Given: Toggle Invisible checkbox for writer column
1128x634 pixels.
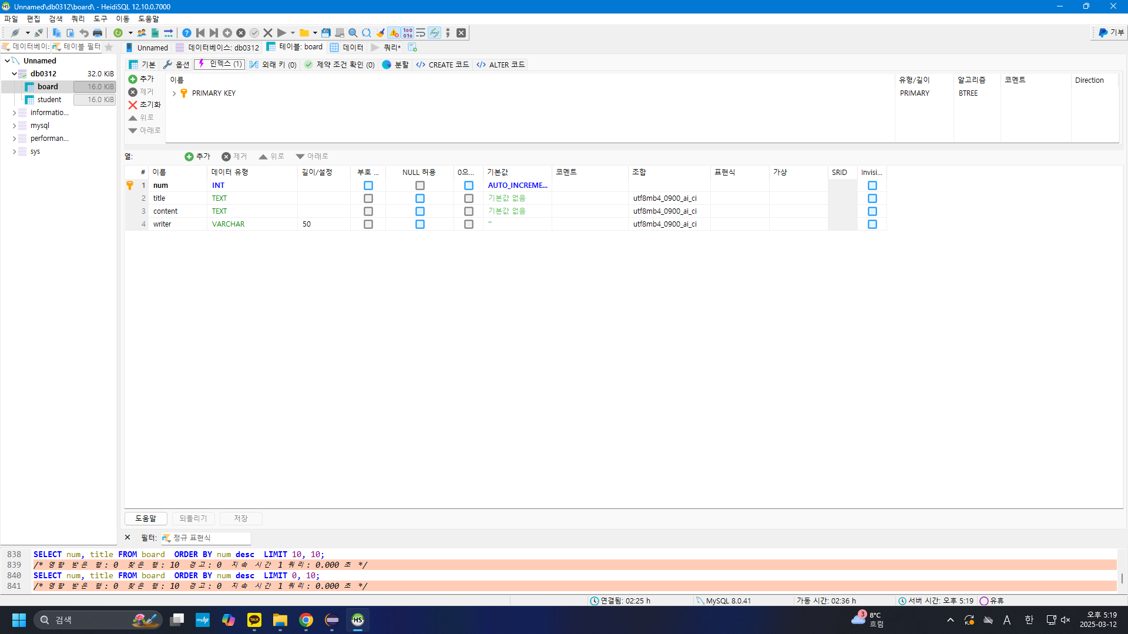Looking at the screenshot, I should pyautogui.click(x=872, y=224).
